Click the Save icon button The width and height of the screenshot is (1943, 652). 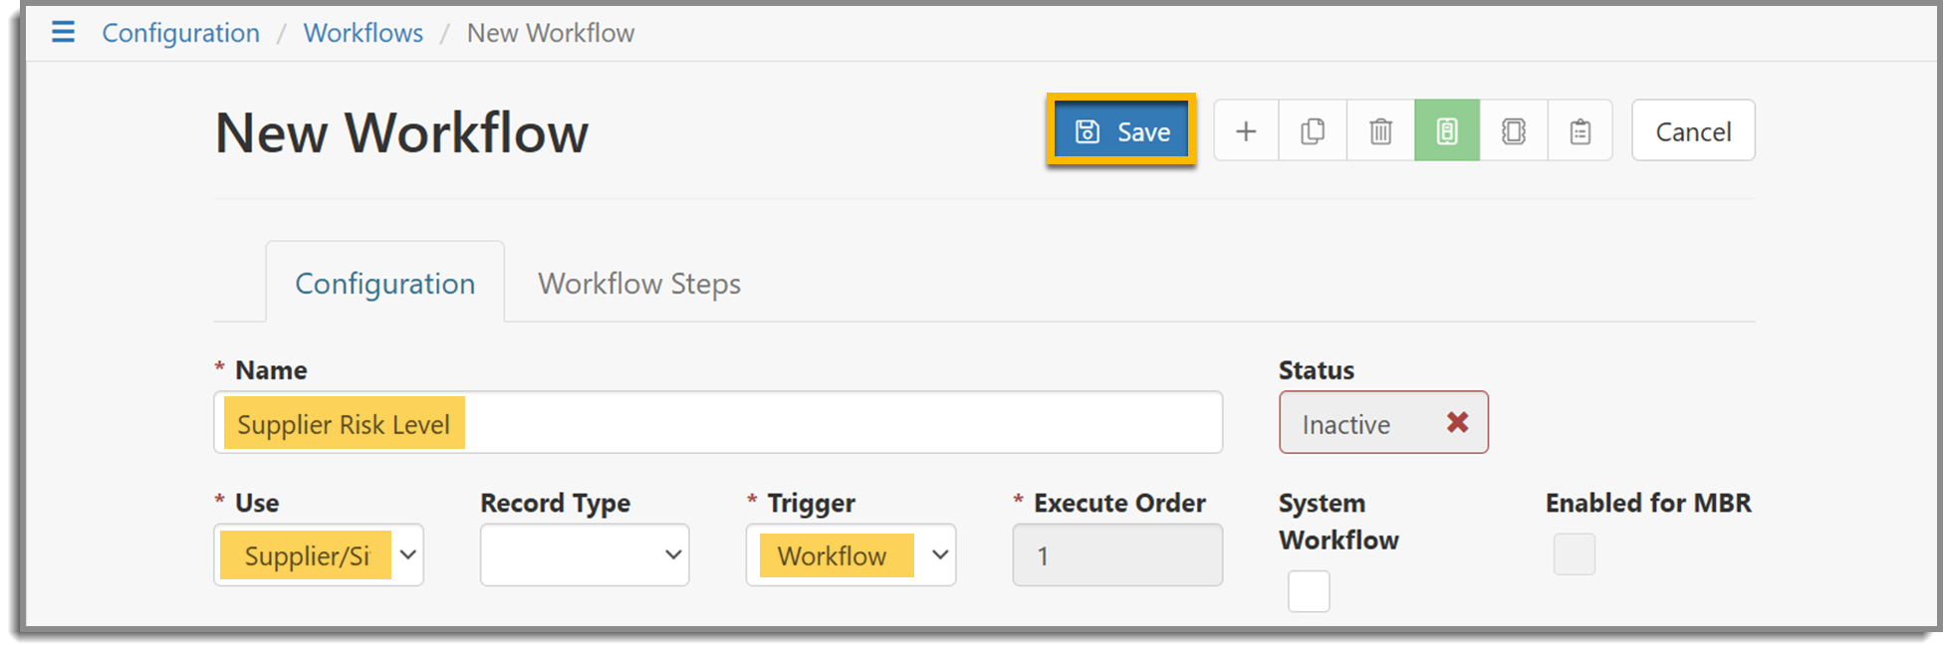[x=1120, y=130]
